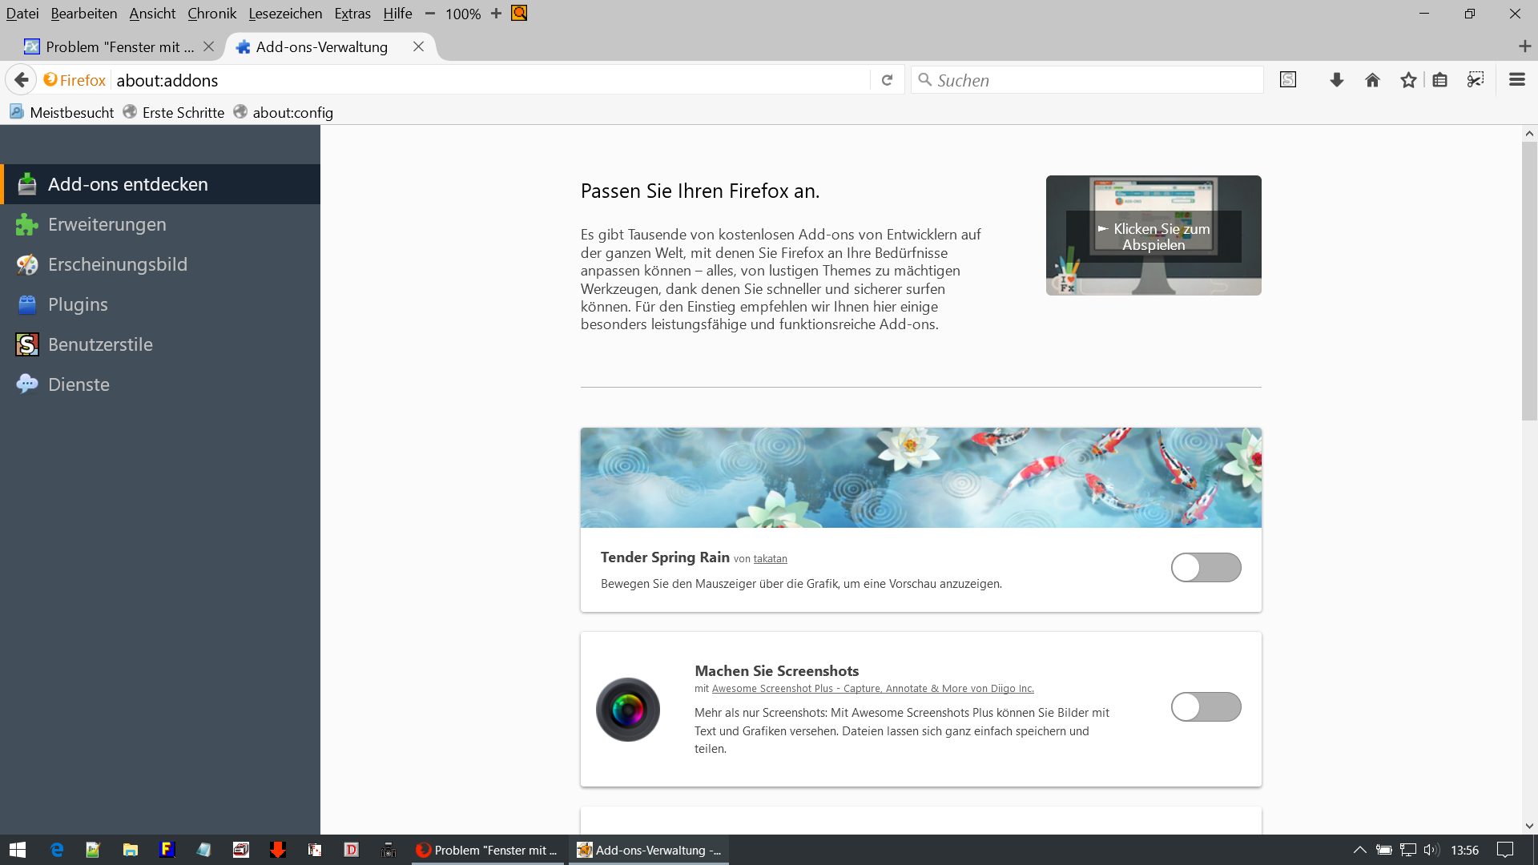Click the Stylish S toolbar icon
1538x865 pixels.
point(1287,80)
